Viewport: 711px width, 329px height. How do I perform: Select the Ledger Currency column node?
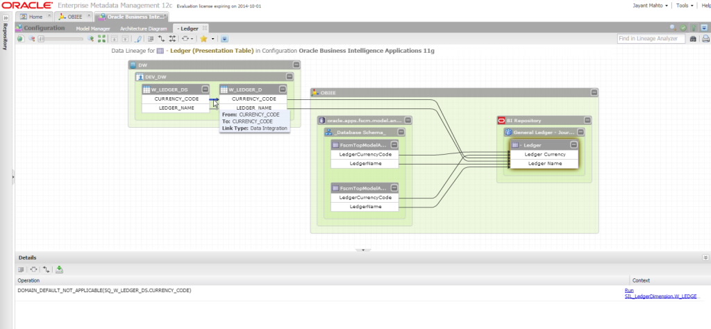[x=544, y=154]
